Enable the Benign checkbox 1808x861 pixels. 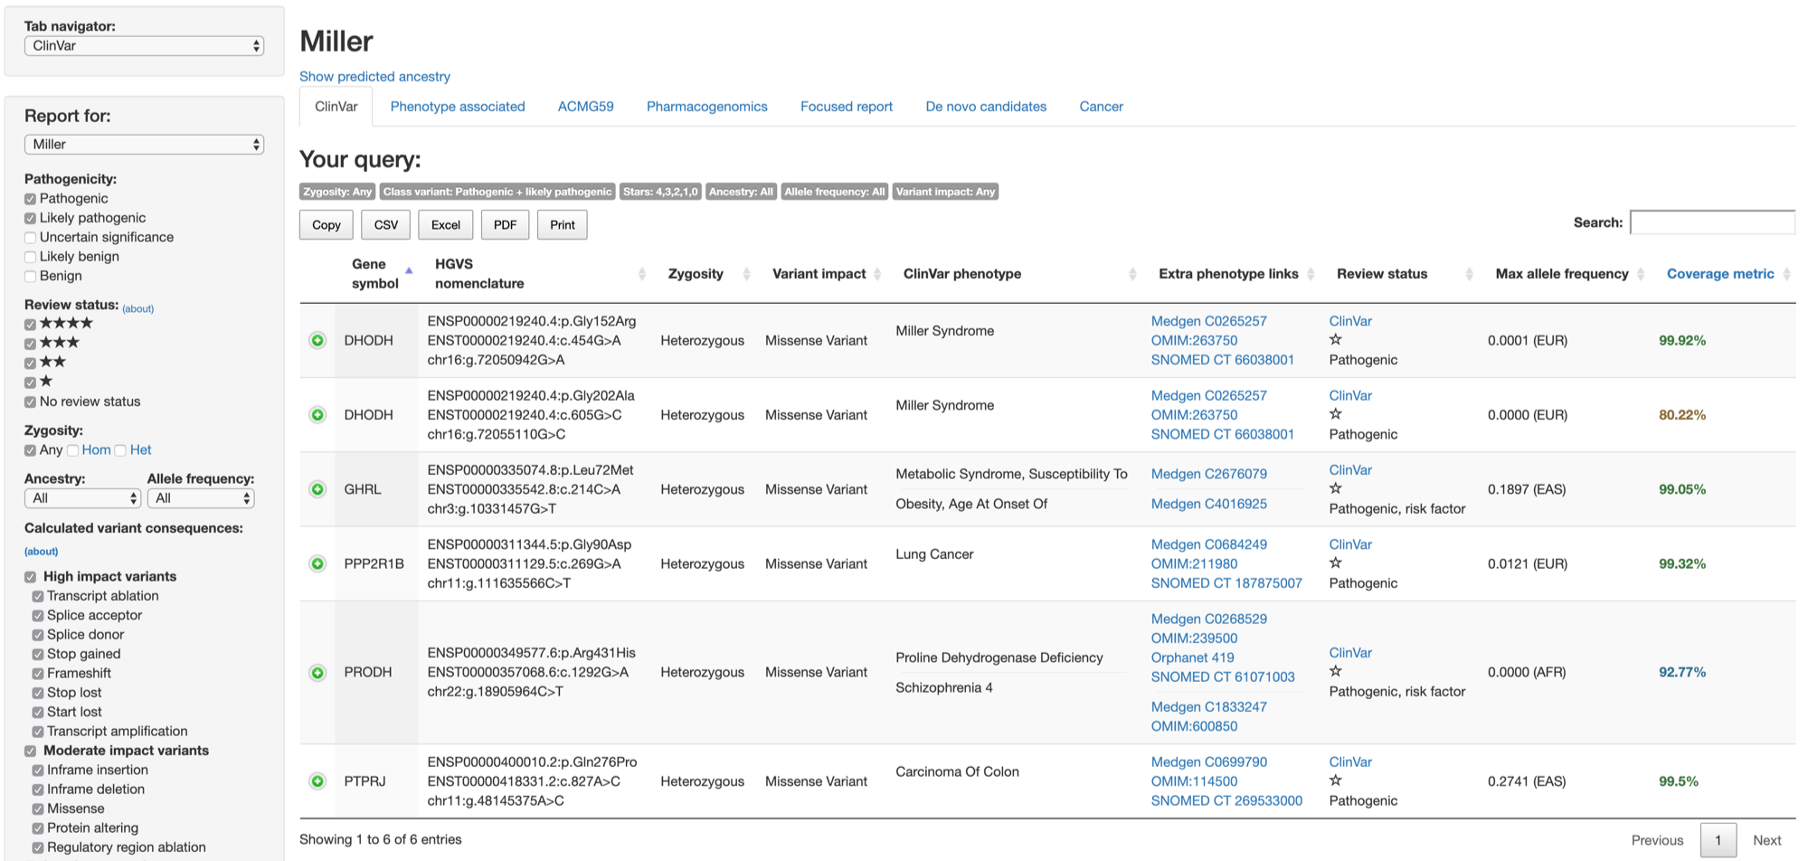(x=31, y=277)
